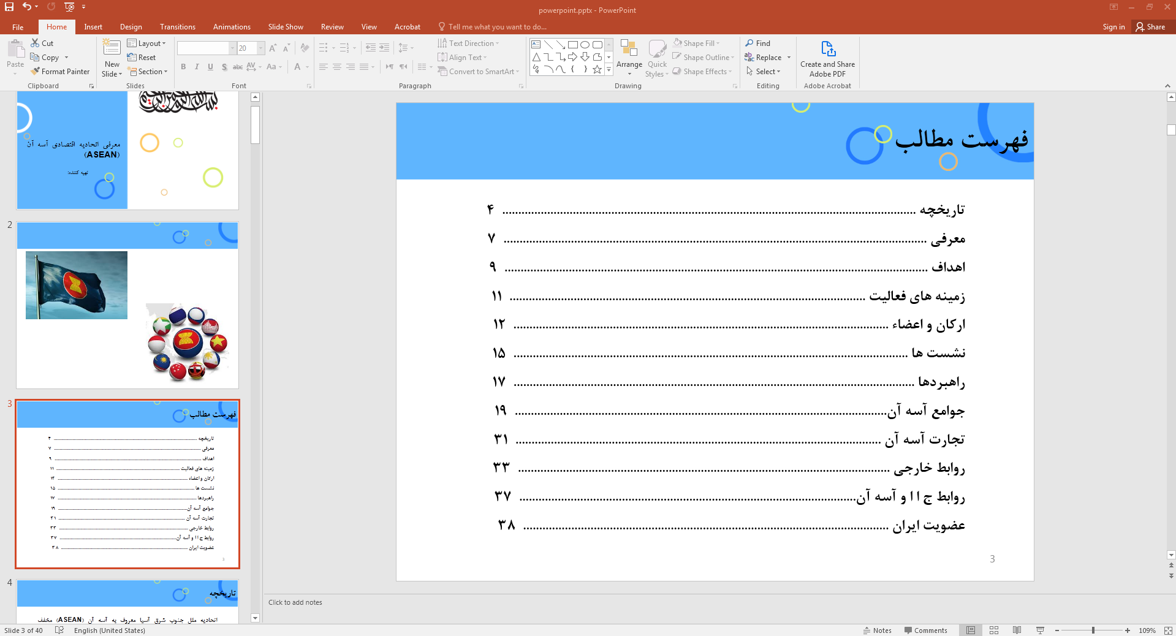1176x636 pixels.
Task: Adjust the zoom slider handle
Action: [1093, 630]
